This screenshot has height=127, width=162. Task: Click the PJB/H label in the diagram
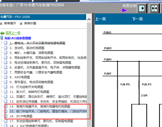point(108,60)
